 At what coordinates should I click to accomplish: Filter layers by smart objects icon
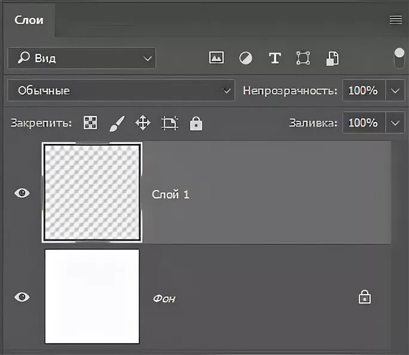point(332,58)
